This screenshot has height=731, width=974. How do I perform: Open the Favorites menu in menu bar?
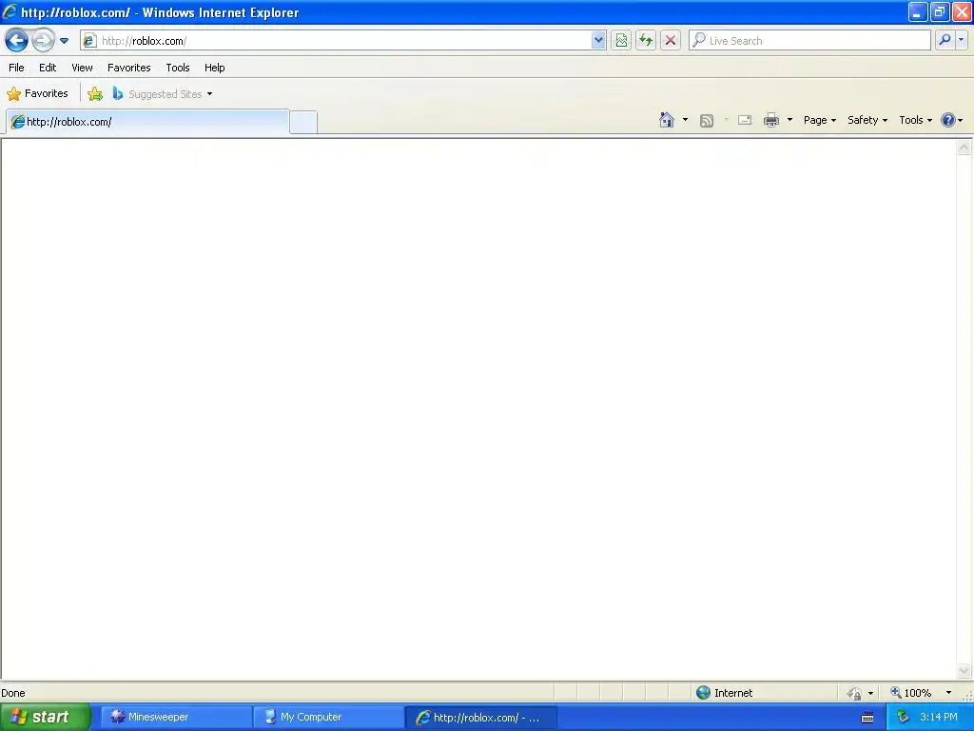(x=129, y=68)
